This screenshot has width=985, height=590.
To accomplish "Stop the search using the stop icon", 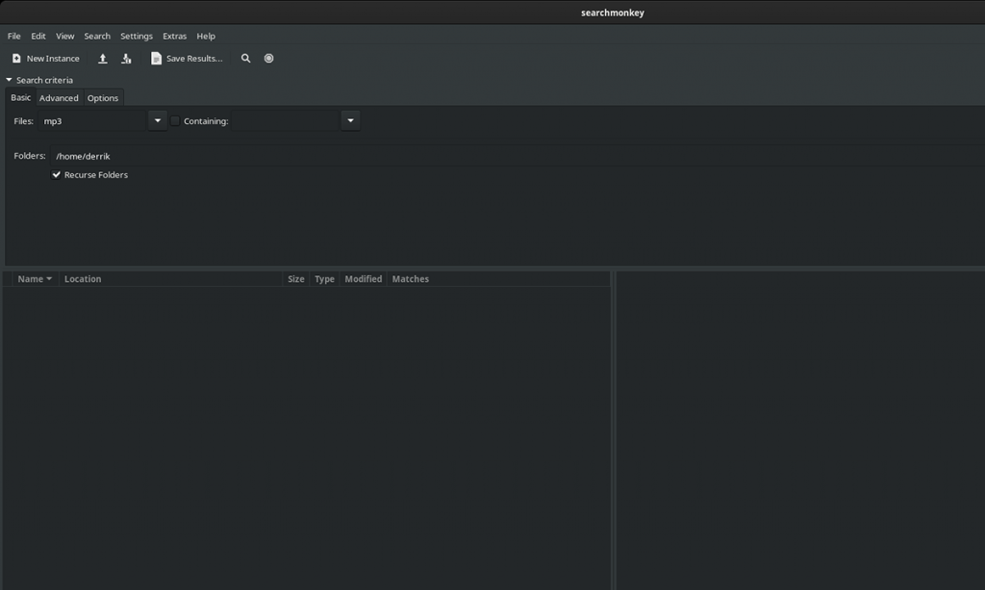I will click(268, 58).
